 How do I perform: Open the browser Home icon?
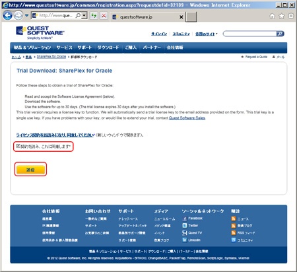coord(273,16)
